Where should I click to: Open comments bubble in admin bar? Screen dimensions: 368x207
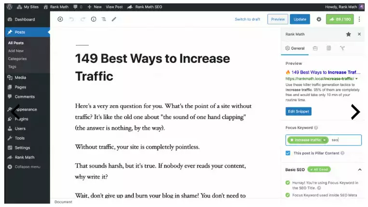pos(78,7)
